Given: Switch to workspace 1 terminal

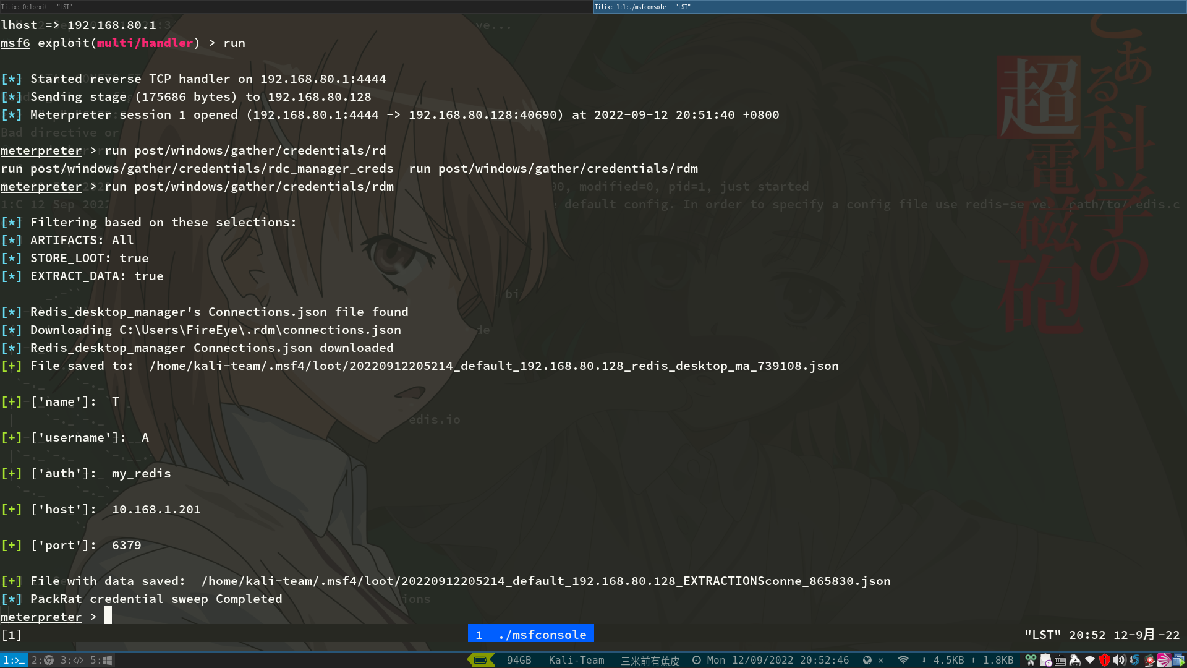Looking at the screenshot, I should tap(14, 661).
